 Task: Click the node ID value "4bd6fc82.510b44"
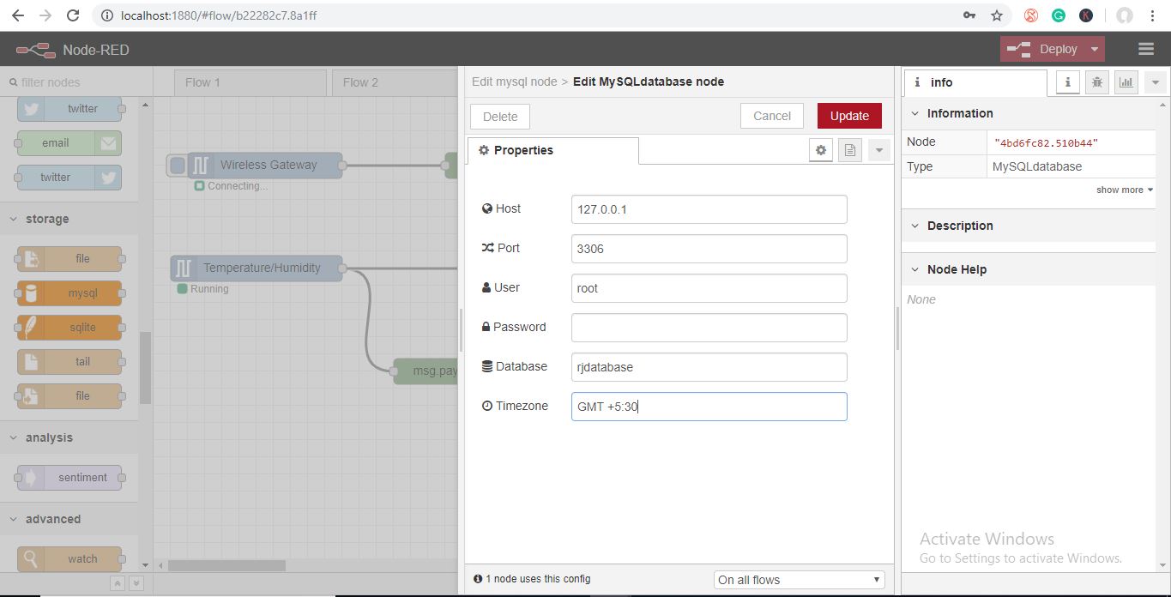click(x=1046, y=142)
